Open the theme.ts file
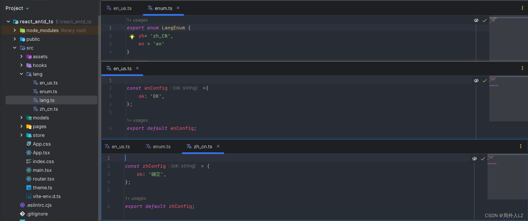Viewport: 528px width, 221px height. [x=42, y=188]
